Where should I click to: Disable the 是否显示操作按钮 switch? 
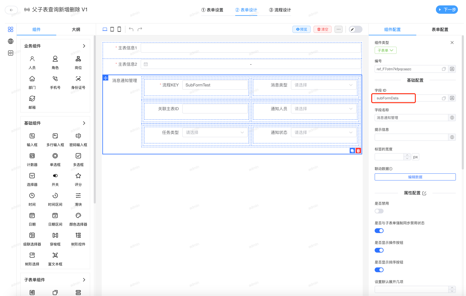coord(379,250)
